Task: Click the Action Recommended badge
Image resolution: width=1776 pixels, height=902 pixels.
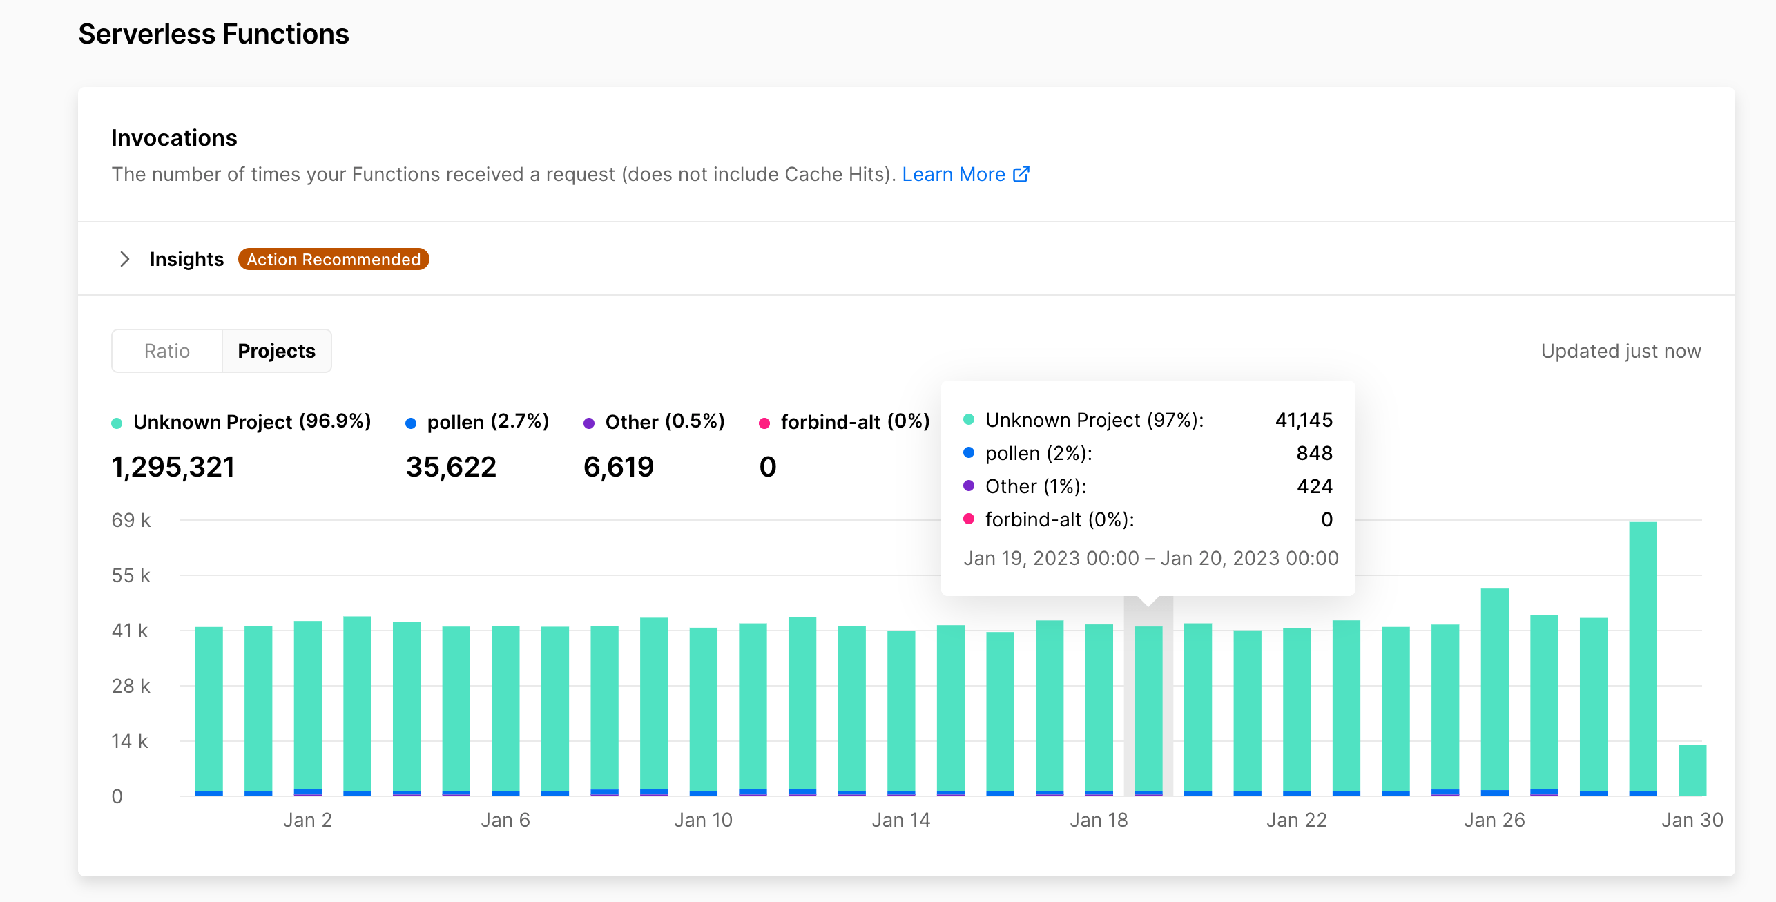Action: coord(334,259)
